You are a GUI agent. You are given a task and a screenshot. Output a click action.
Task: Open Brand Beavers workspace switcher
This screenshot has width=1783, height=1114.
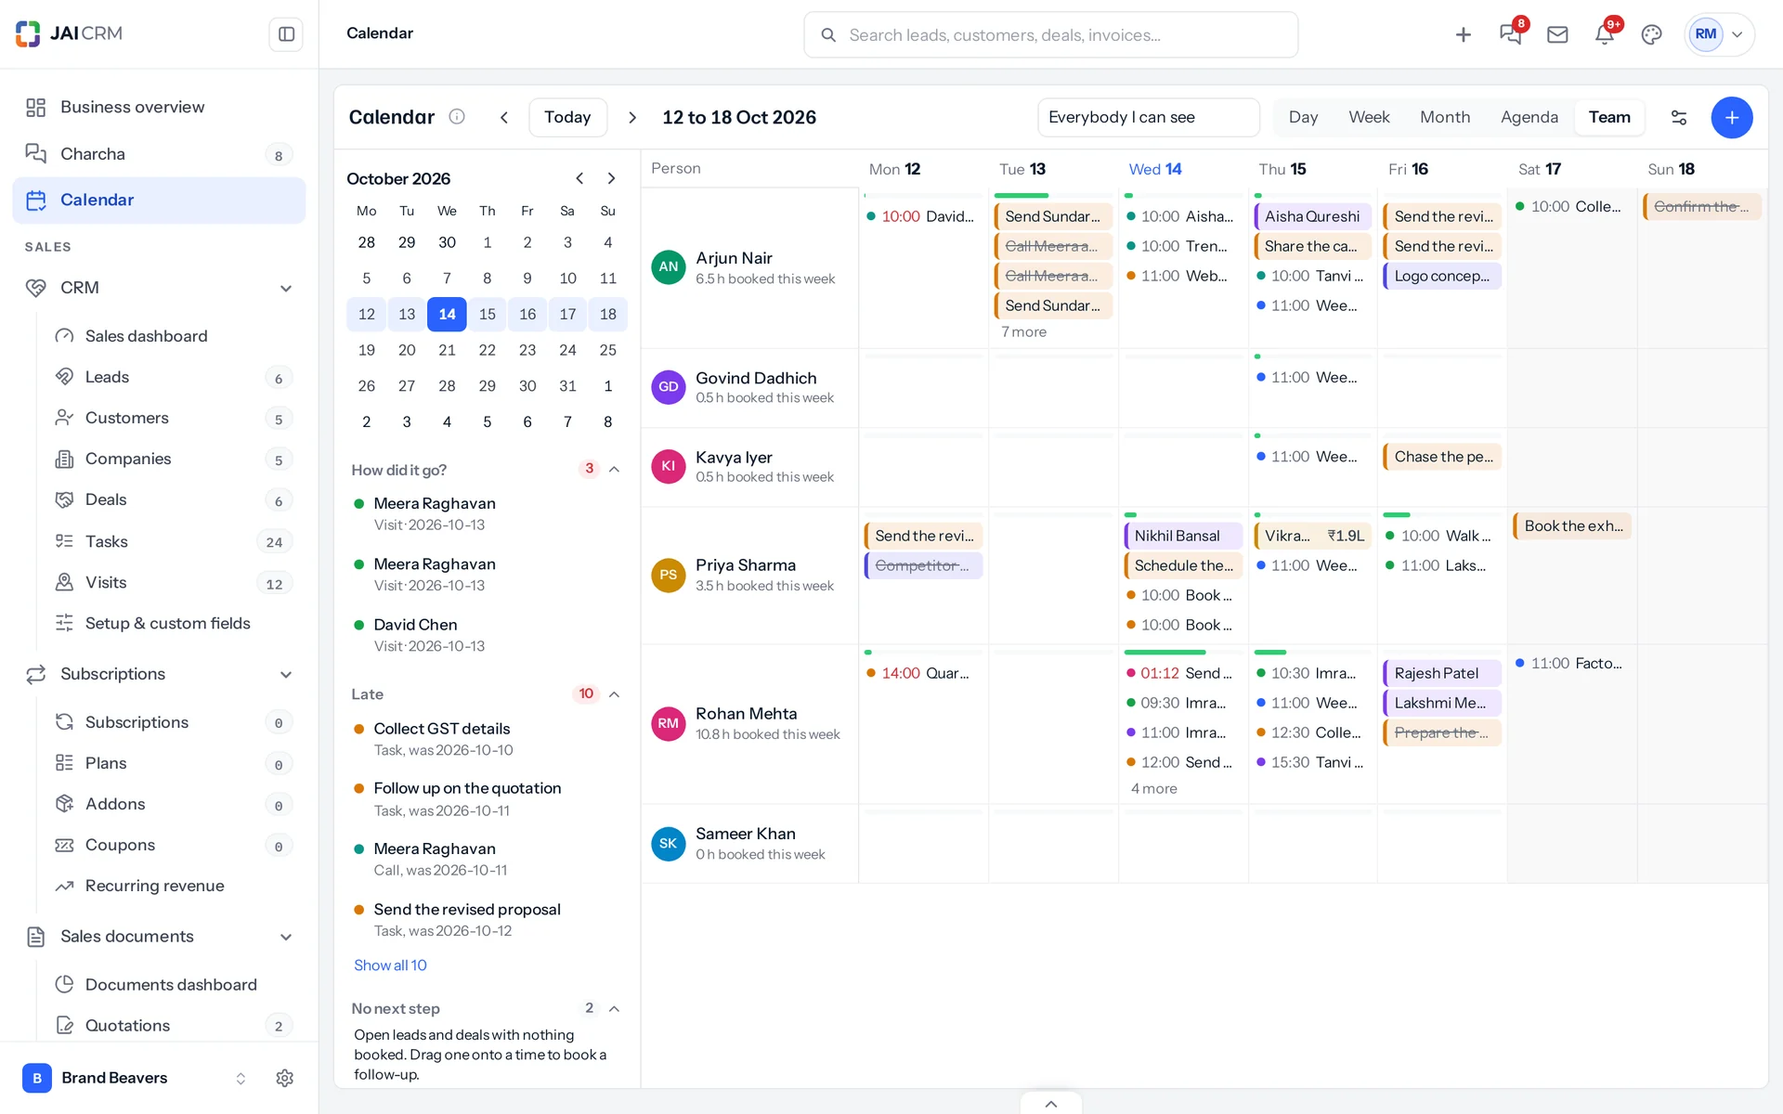135,1078
